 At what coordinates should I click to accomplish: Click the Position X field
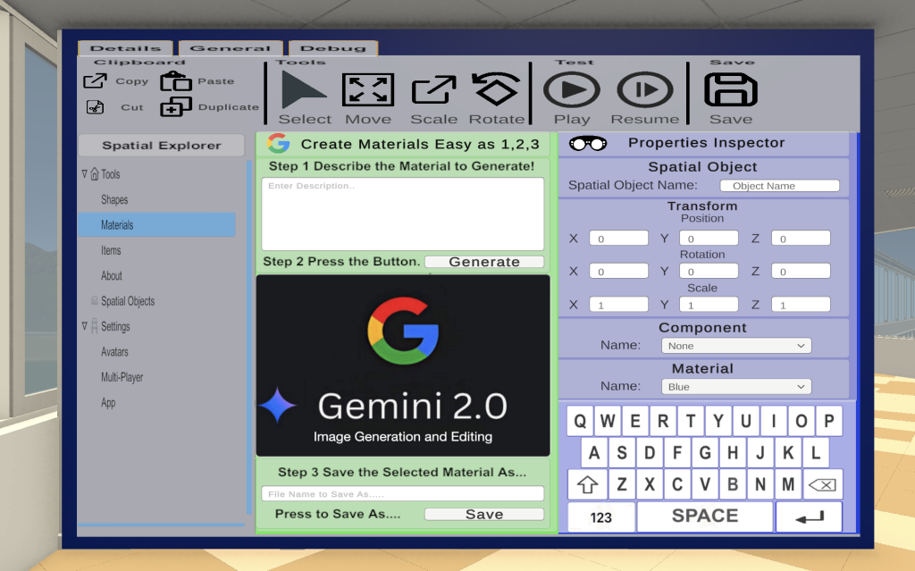point(618,239)
